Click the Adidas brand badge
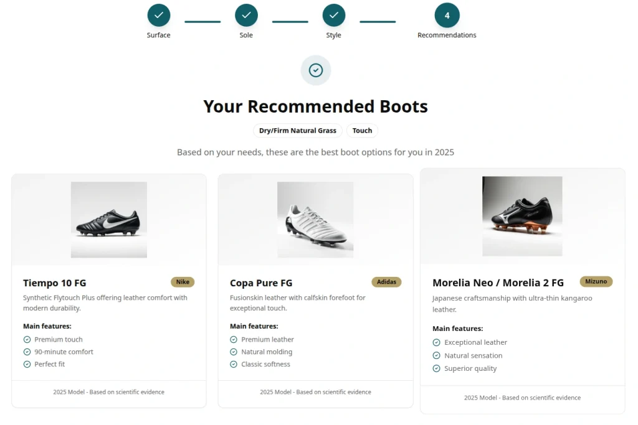The width and height of the screenshot is (638, 425). tap(386, 281)
